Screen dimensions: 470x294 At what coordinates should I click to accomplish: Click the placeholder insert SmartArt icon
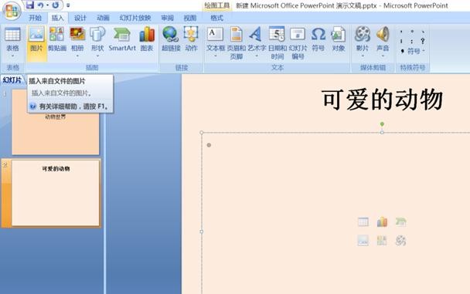[x=400, y=221]
